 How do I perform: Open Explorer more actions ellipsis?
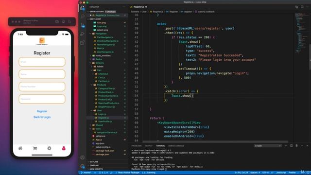(x=124, y=7)
